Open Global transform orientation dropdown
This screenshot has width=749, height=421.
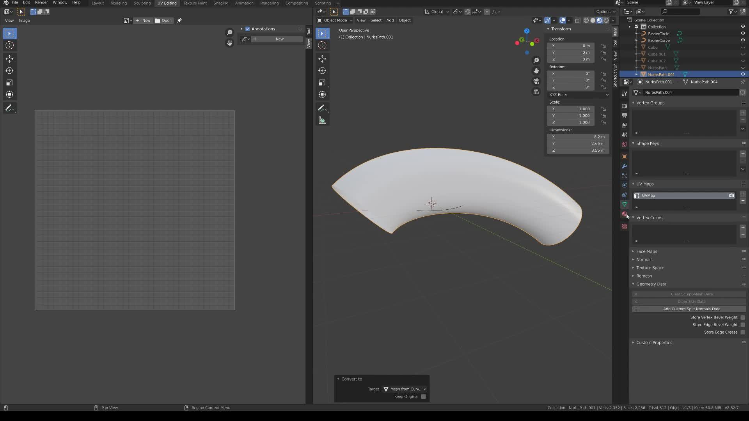click(437, 12)
